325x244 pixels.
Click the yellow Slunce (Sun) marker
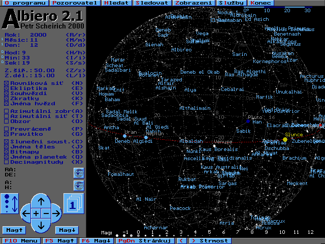click(x=285, y=139)
